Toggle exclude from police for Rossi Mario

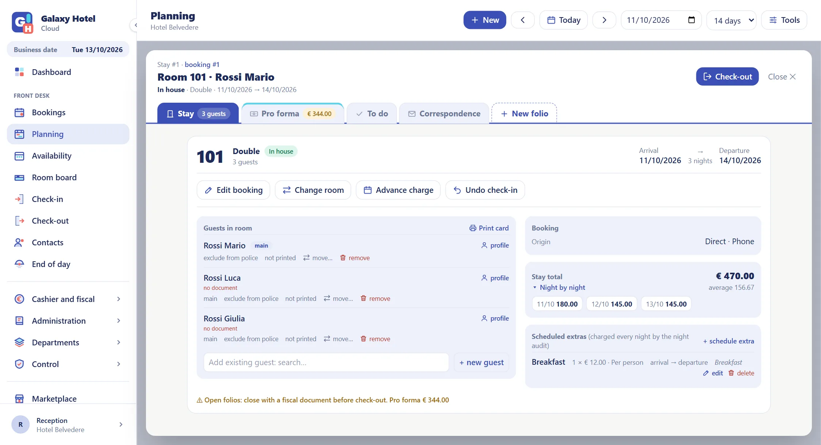click(231, 258)
